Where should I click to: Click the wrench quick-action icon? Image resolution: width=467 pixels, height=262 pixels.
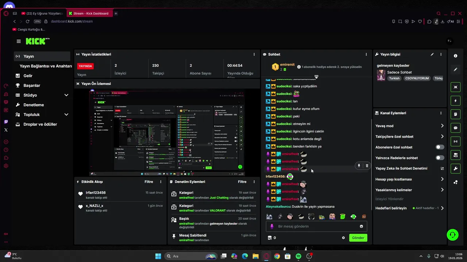pos(455,169)
